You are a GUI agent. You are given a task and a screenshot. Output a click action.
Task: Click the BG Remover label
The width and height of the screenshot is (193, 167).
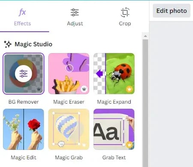pyautogui.click(x=24, y=102)
